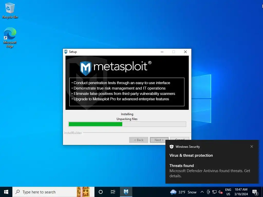The image size is (263, 197).
Task: Click the weather 33°F Snow widget
Action: click(x=183, y=192)
